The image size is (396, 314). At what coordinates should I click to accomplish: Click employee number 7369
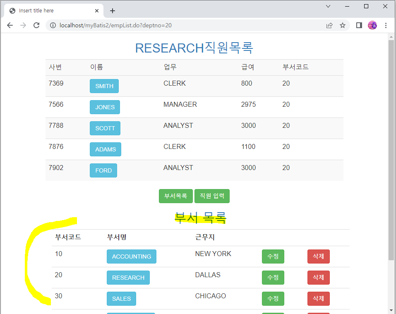(x=56, y=83)
